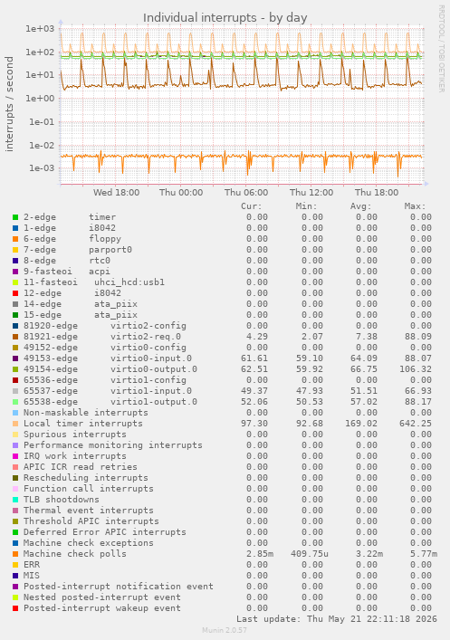Screen dimensions: 450x640
Task: Click the Rescheduling interrupts legend entry
Action: [x=86, y=478]
